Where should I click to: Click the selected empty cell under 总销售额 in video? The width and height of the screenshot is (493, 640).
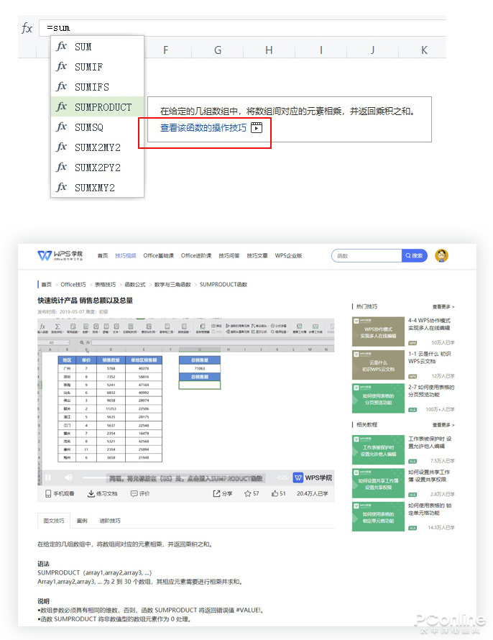tap(200, 385)
